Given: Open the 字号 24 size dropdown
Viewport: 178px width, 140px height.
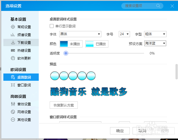Looking at the screenshot, I should click(124, 34).
